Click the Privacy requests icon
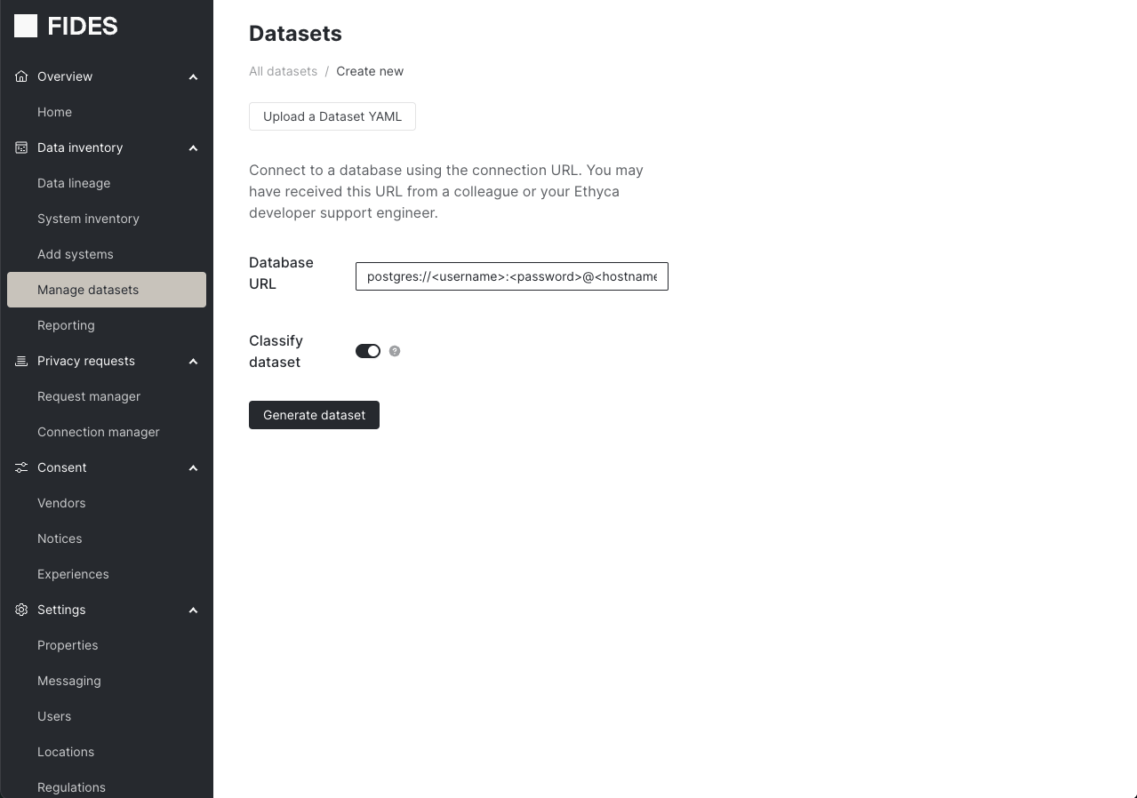Viewport: 1137px width, 798px height. 21,361
